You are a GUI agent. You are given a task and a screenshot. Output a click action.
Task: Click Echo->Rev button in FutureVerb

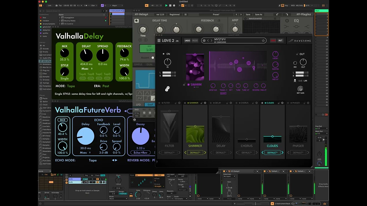pos(140,152)
